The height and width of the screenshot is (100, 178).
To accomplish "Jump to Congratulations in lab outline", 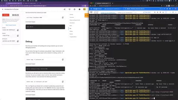I will coord(73,37).
